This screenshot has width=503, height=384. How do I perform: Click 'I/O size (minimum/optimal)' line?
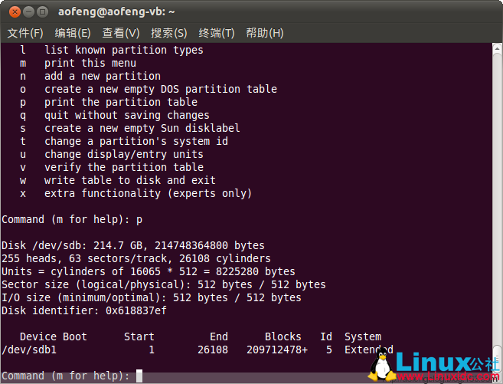tap(152, 297)
